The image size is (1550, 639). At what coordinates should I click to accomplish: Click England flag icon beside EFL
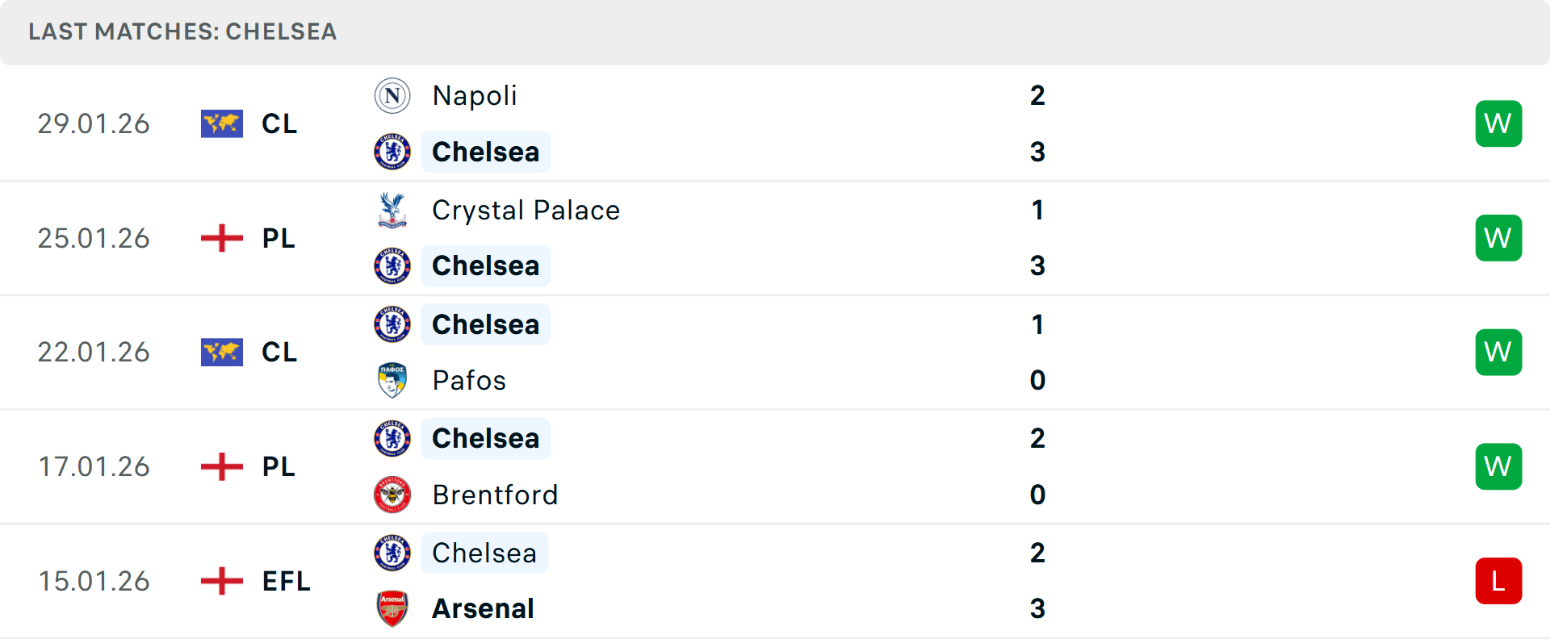click(222, 581)
